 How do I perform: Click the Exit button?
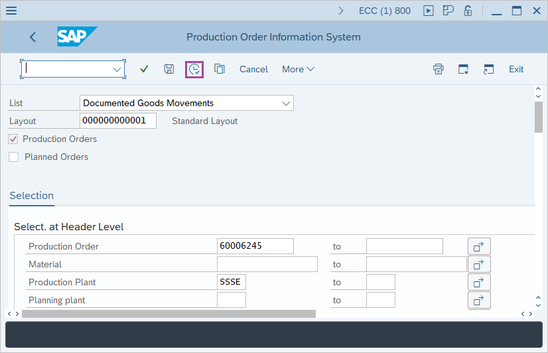[x=516, y=69]
